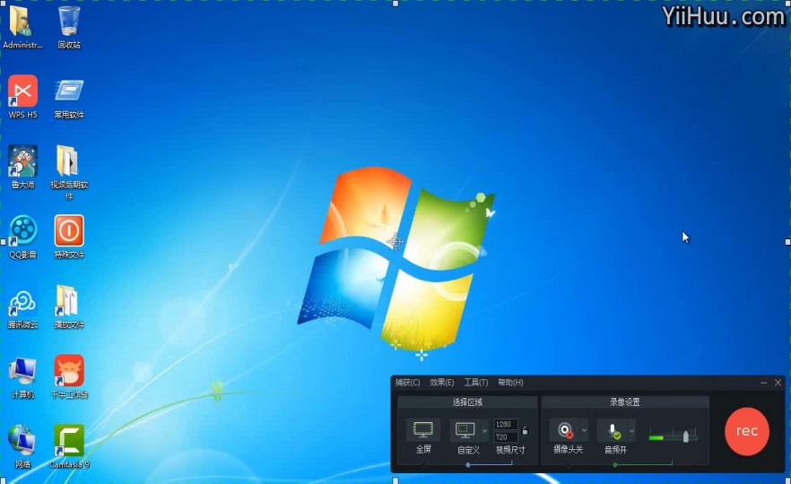
Task: Expand the webcam options dropdown arrow
Action: coord(584,430)
